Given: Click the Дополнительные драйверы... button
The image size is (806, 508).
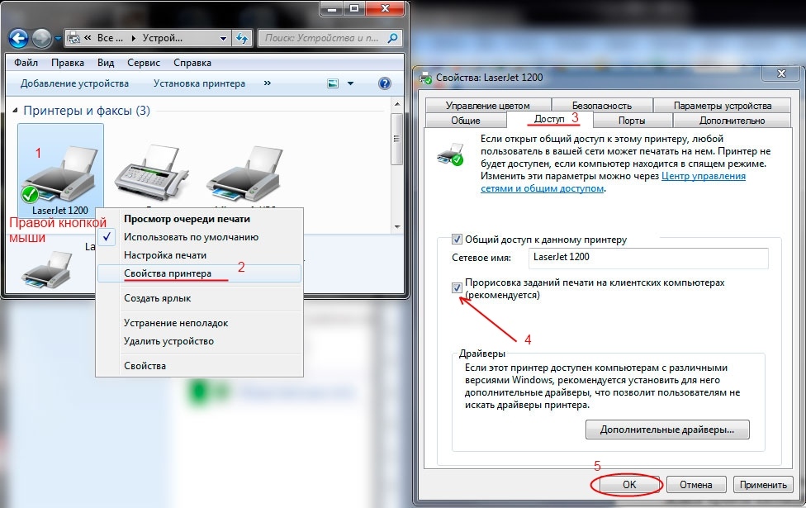Looking at the screenshot, I should 667,430.
